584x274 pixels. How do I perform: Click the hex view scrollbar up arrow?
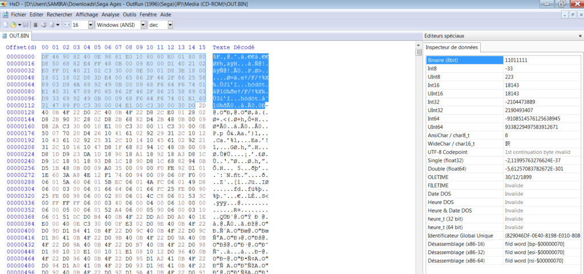[x=419, y=44]
